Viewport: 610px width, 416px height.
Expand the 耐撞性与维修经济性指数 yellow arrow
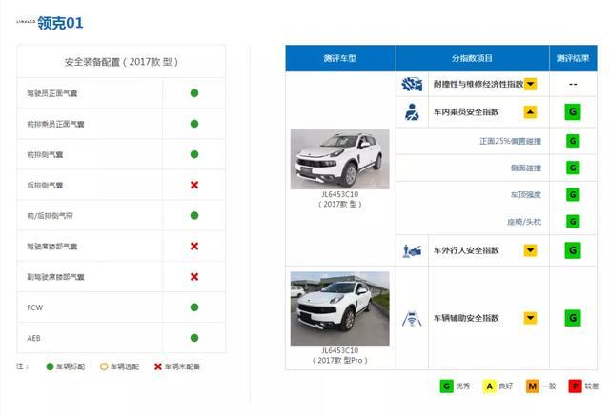point(530,84)
